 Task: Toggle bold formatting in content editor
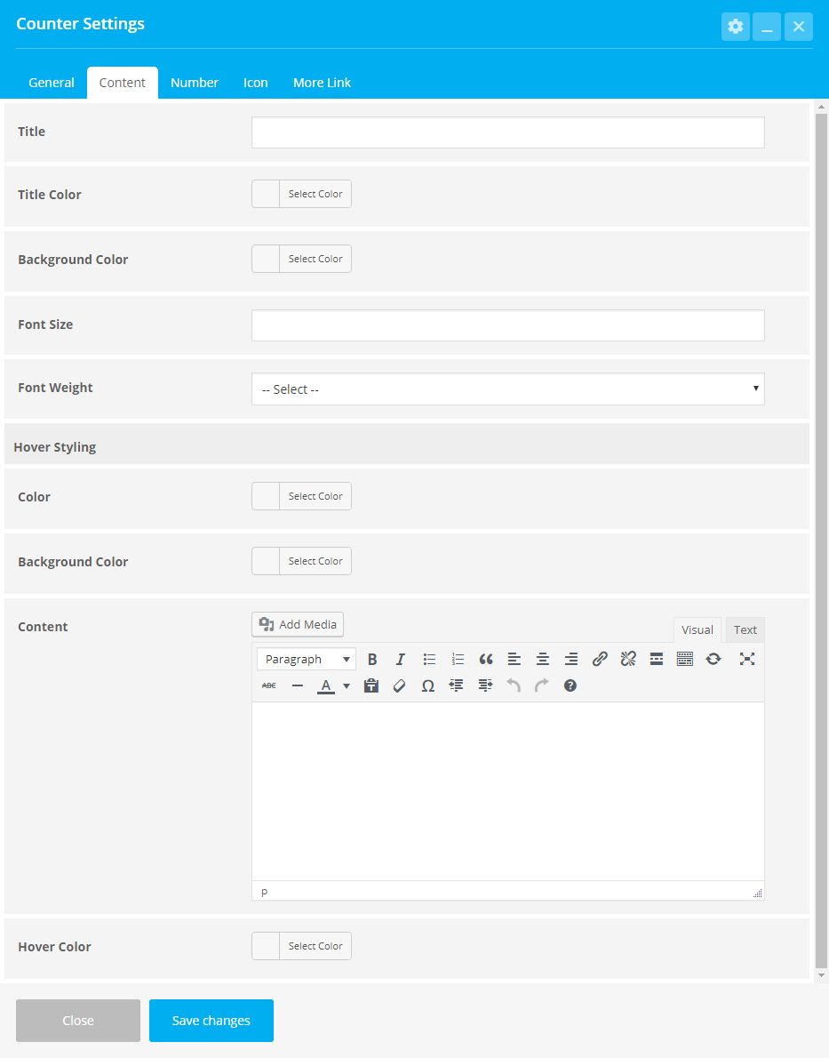tap(371, 659)
